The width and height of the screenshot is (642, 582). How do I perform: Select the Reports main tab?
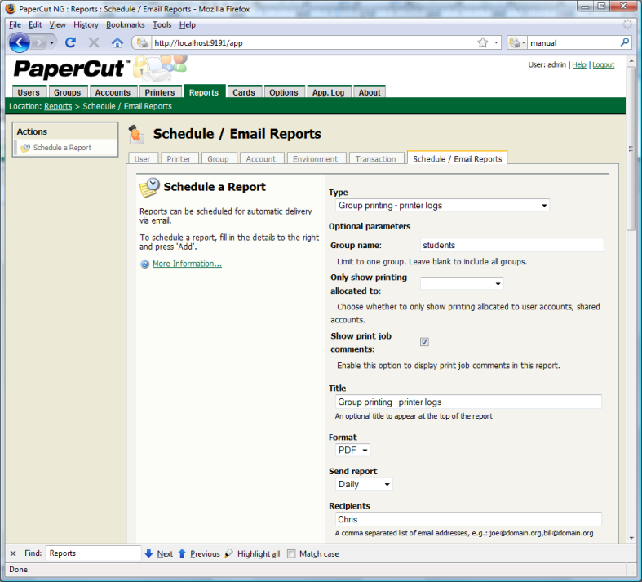tap(204, 92)
